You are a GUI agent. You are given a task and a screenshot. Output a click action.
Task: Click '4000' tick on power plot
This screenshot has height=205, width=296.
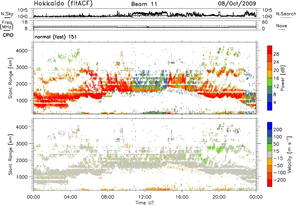pos(22,51)
